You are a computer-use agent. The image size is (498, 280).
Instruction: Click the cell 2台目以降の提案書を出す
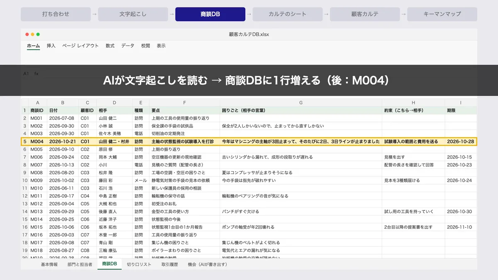(x=414, y=227)
